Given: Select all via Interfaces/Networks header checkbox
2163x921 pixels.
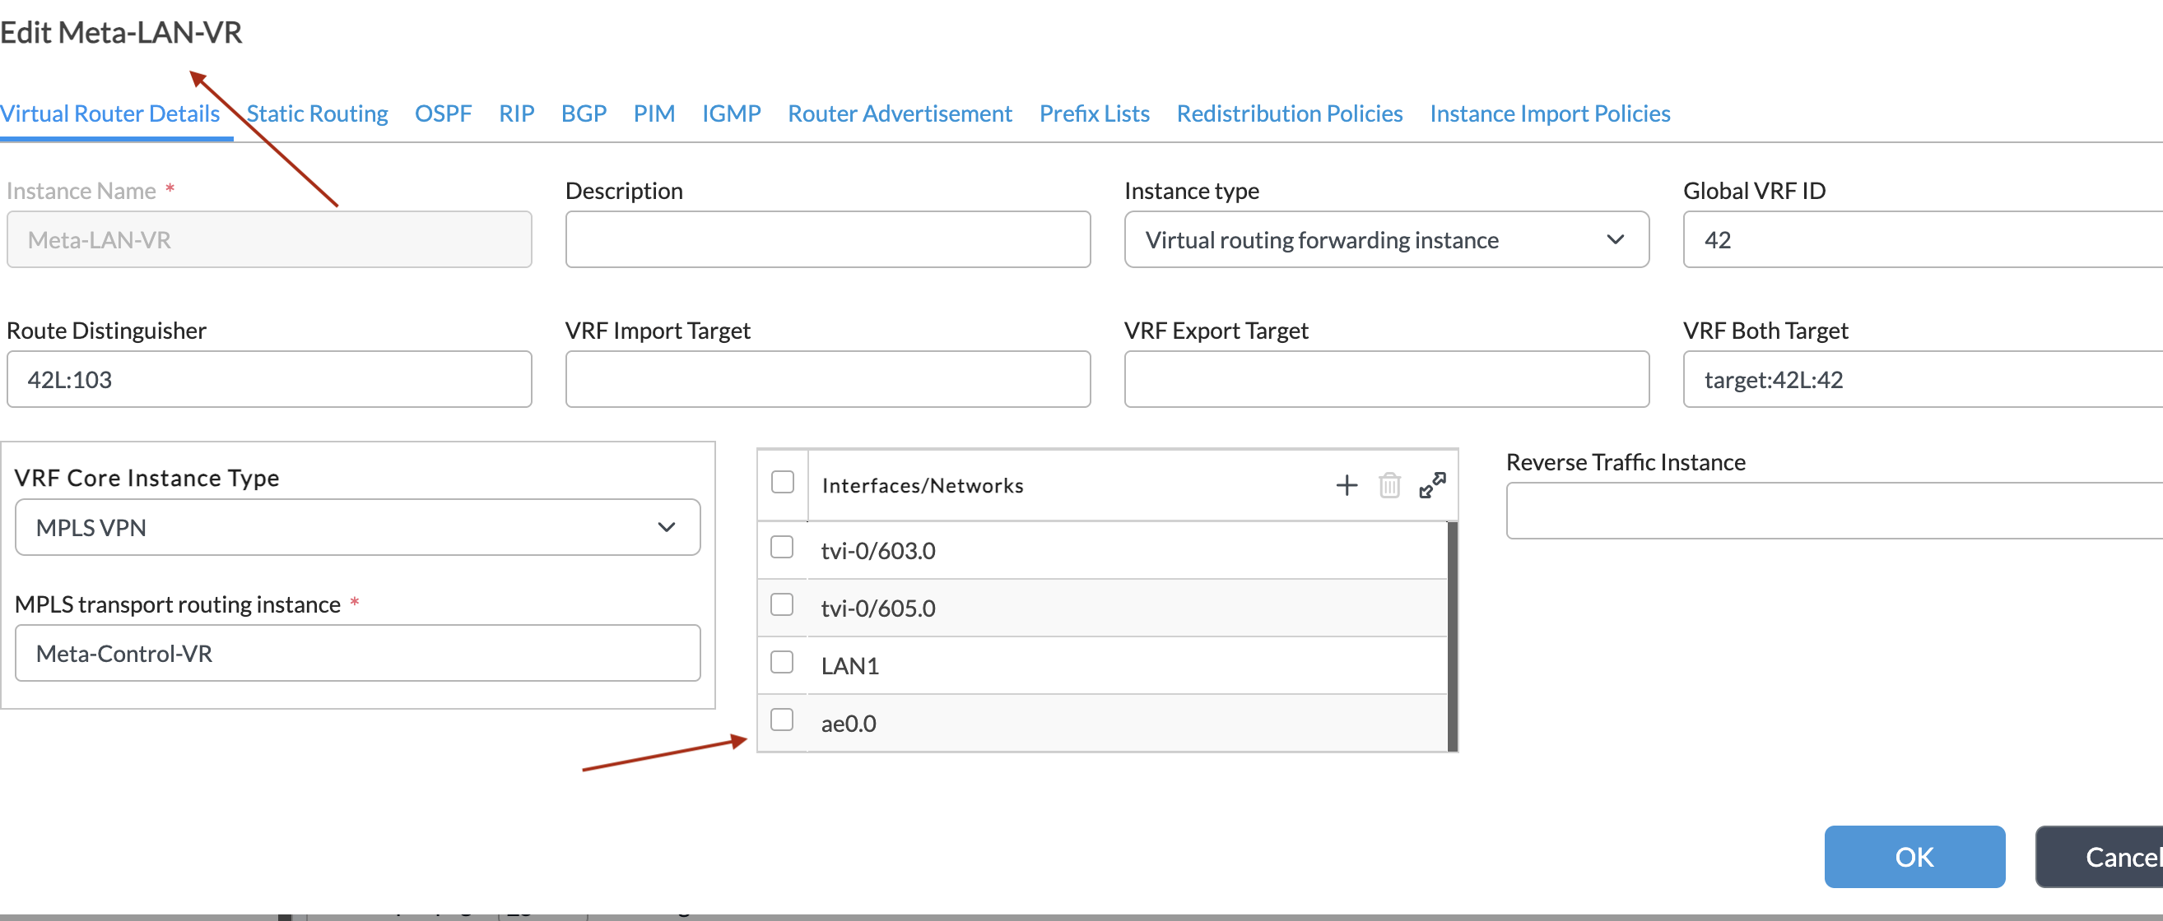Looking at the screenshot, I should (x=782, y=483).
